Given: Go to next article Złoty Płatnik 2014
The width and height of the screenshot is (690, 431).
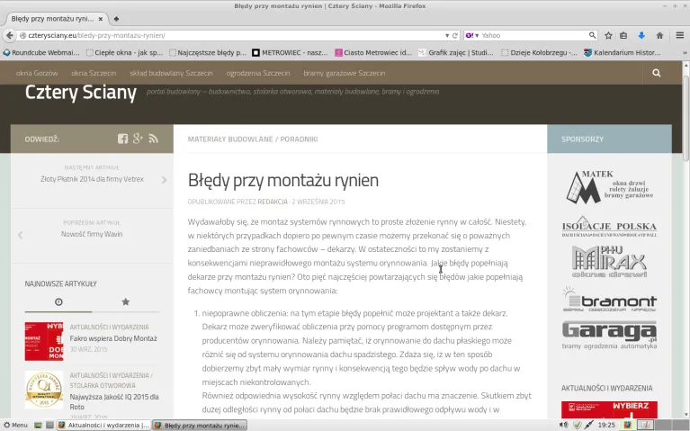Looking at the screenshot, I should click(x=92, y=179).
